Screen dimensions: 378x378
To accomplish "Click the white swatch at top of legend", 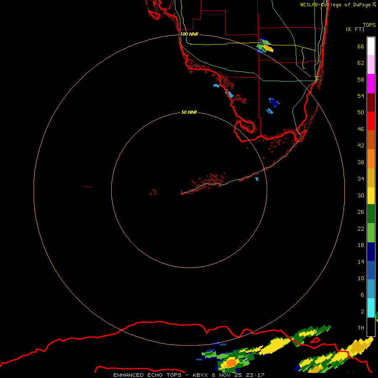I will pos(371,46).
